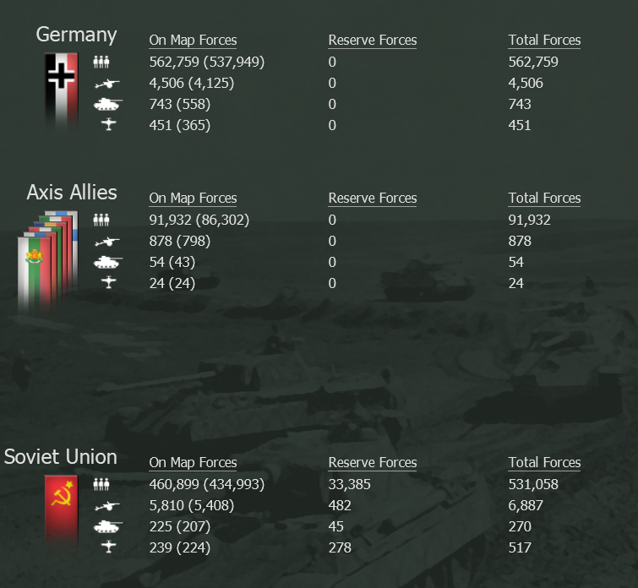Open Soviet Union Reserve Forces header
This screenshot has width=638, height=588.
pyautogui.click(x=373, y=463)
